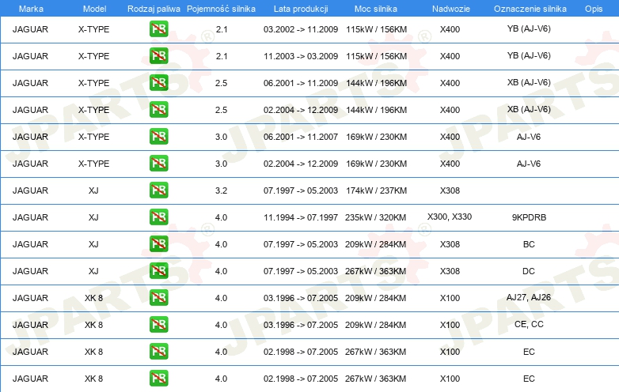Click the Opis column header
This screenshot has width=619, height=392.
click(593, 7)
